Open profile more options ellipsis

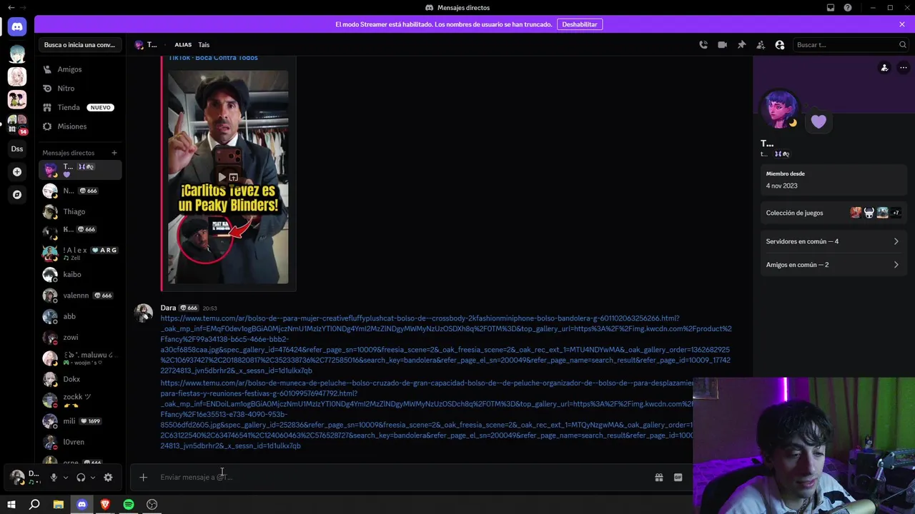pyautogui.click(x=904, y=68)
